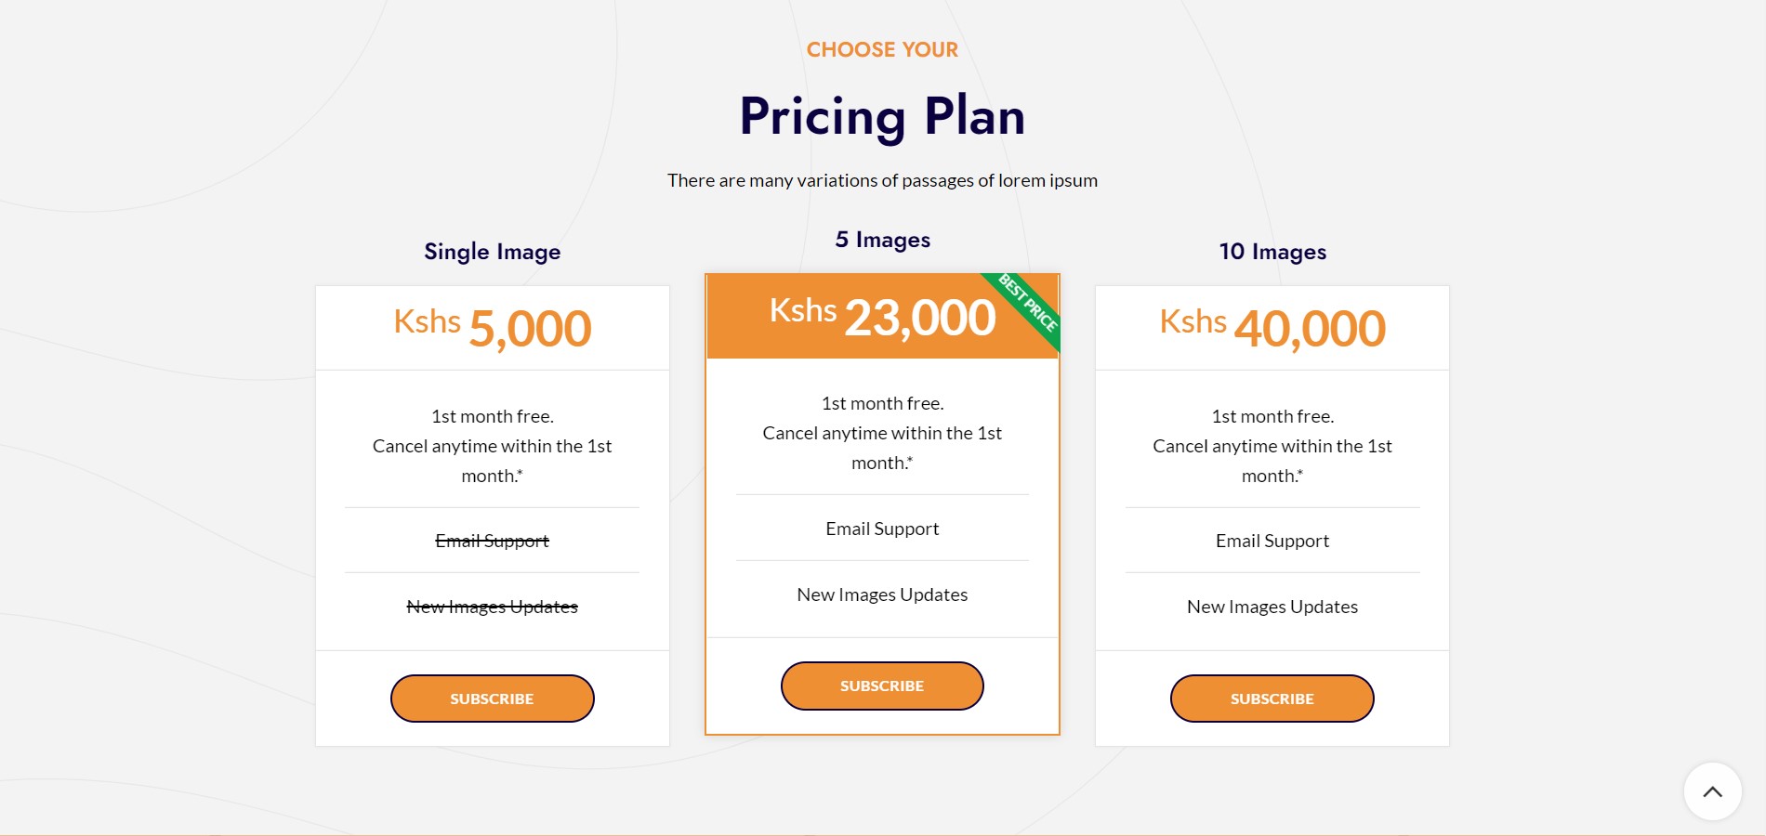Click the 5 Images plan title
Screen dimensions: 1766x836
point(882,240)
